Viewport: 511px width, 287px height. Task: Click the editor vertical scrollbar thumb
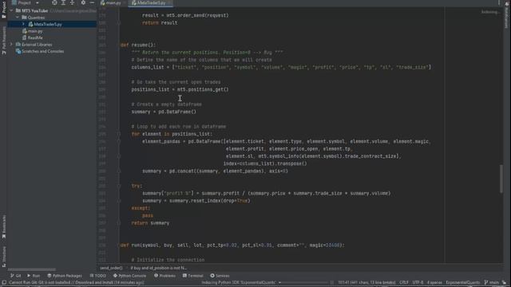click(x=501, y=179)
